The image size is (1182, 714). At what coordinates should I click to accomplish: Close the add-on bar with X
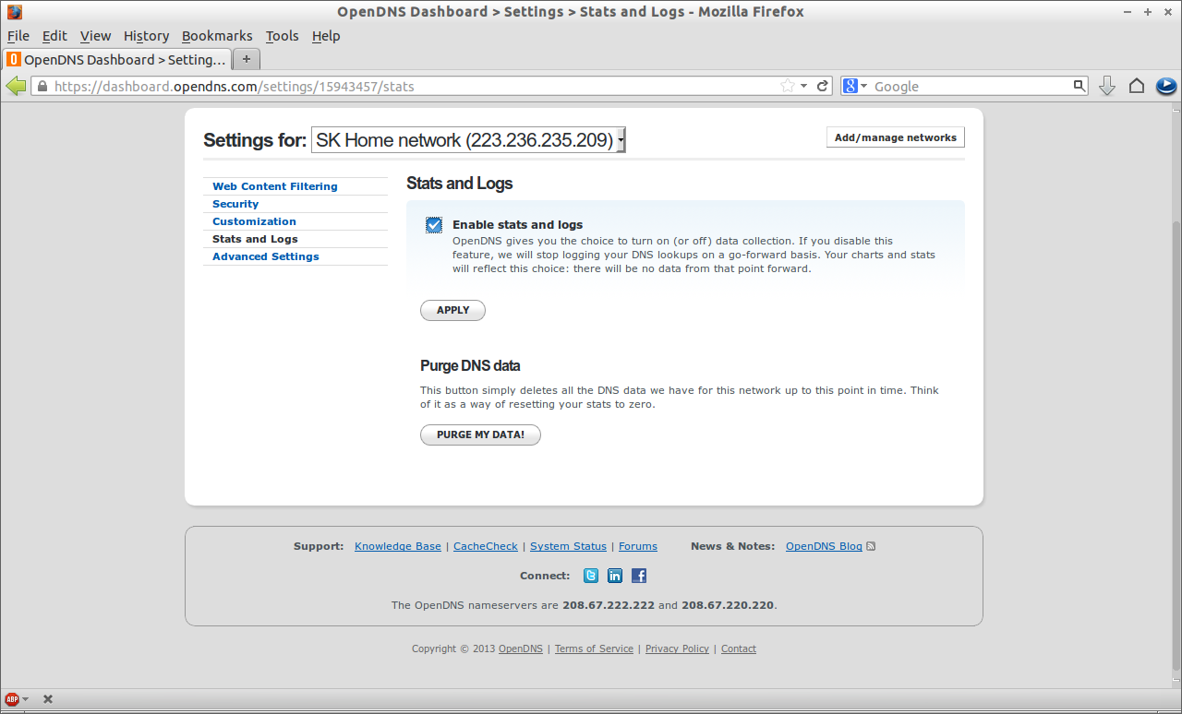(x=48, y=699)
